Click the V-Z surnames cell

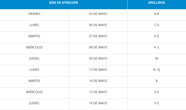pyautogui.click(x=157, y=104)
